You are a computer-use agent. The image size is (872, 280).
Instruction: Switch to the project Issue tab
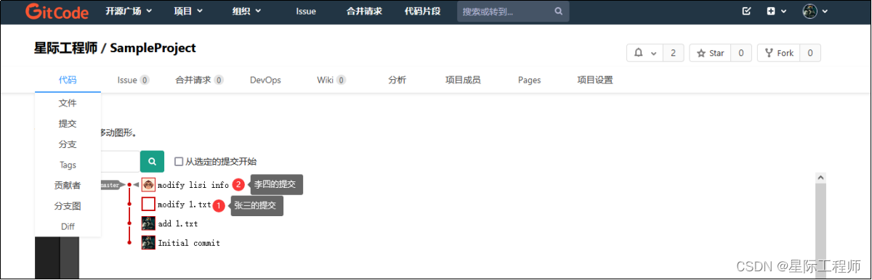click(x=134, y=80)
